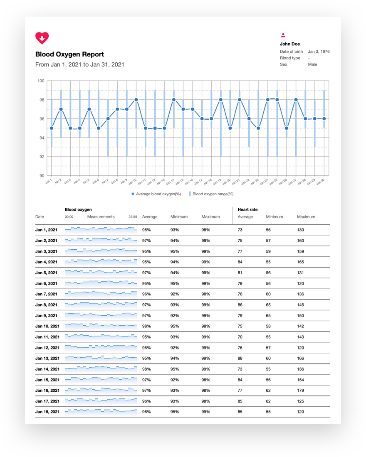Open the Jan 13, 2021 measurements sparkline

coord(101,358)
